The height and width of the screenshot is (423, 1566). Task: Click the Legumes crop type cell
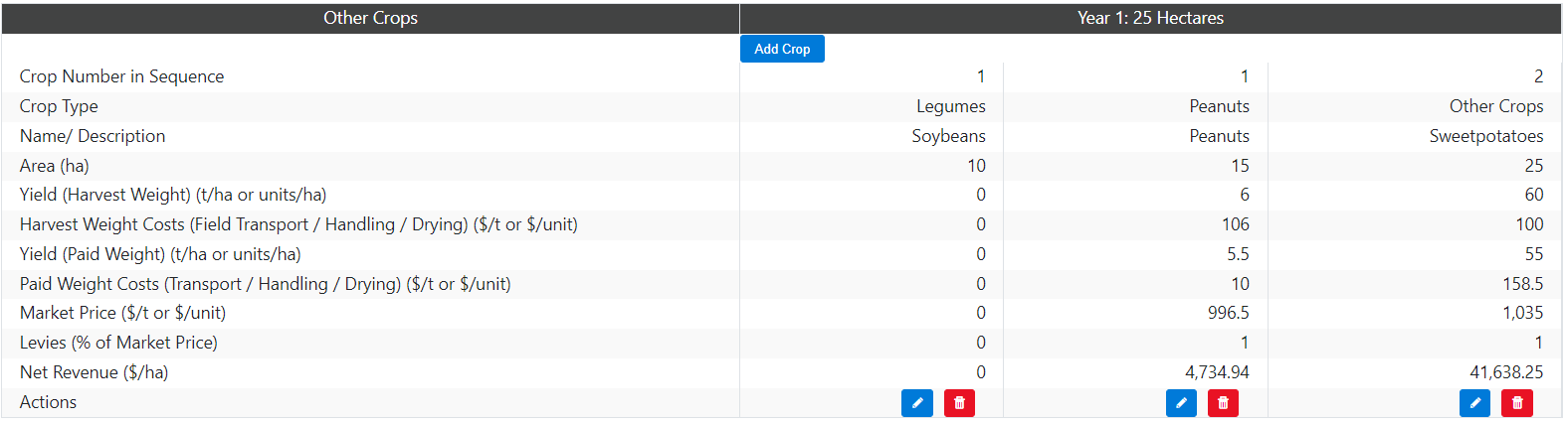click(x=950, y=106)
